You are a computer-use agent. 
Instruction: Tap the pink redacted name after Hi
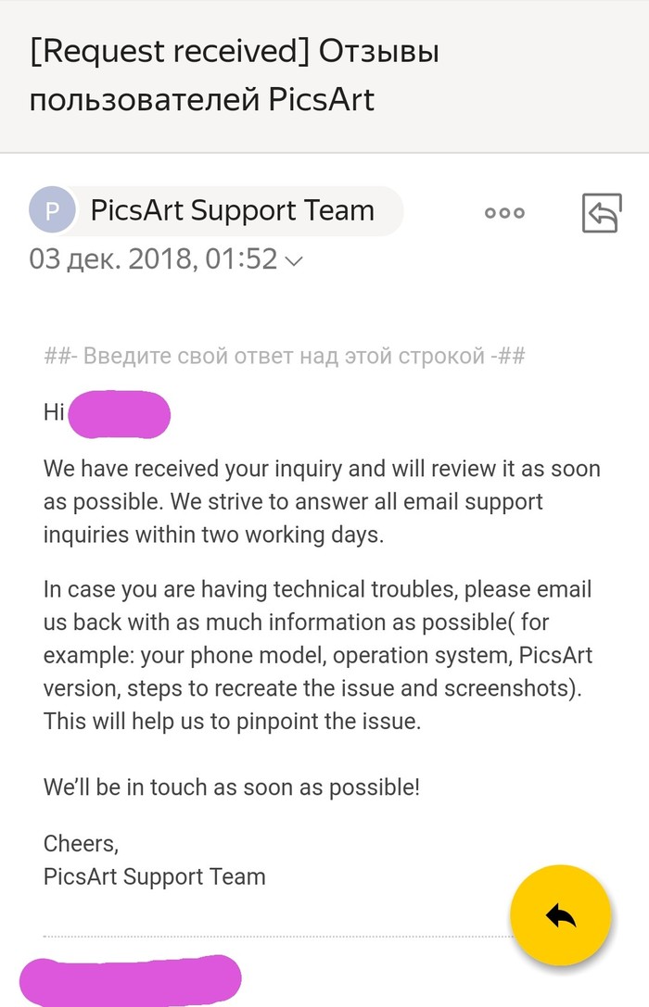(x=119, y=414)
